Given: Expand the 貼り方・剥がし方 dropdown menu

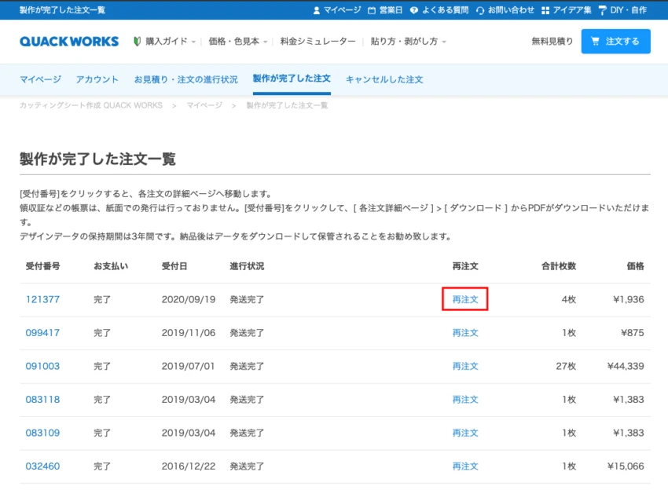Looking at the screenshot, I should click(408, 42).
